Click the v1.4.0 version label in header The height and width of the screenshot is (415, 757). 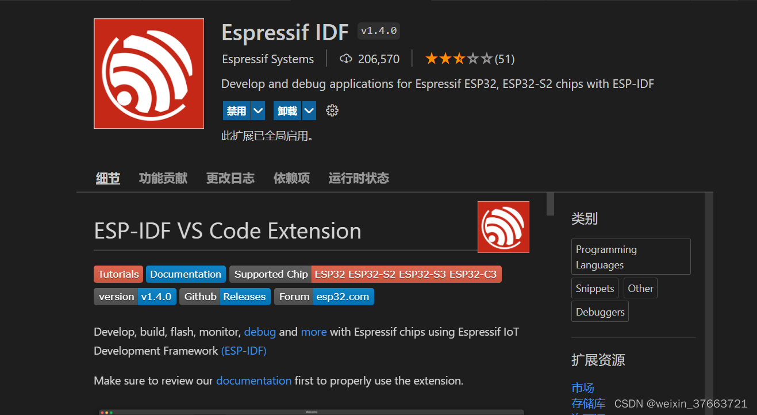(379, 31)
